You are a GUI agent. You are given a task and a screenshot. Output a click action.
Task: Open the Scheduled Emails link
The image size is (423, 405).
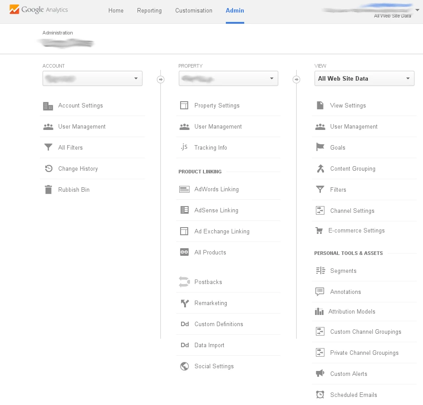(354, 395)
